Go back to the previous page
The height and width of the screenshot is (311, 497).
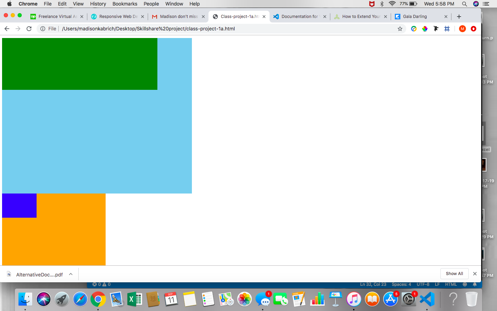click(x=7, y=29)
